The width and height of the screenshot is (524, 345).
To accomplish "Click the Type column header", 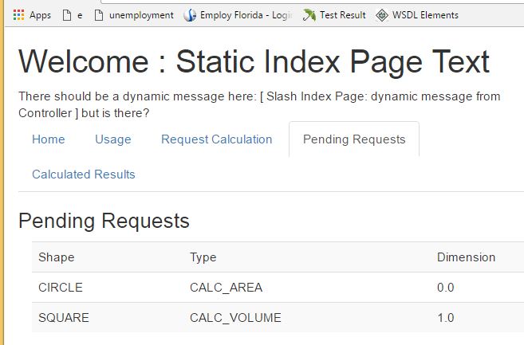I will (203, 257).
